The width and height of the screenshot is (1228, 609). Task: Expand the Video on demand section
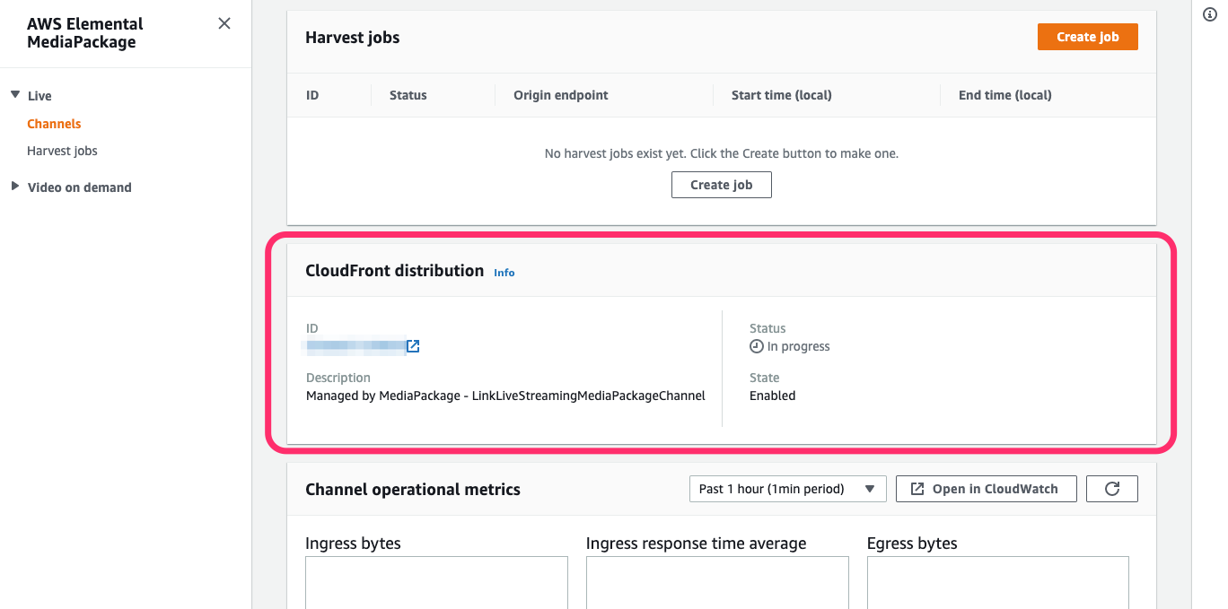tap(14, 187)
